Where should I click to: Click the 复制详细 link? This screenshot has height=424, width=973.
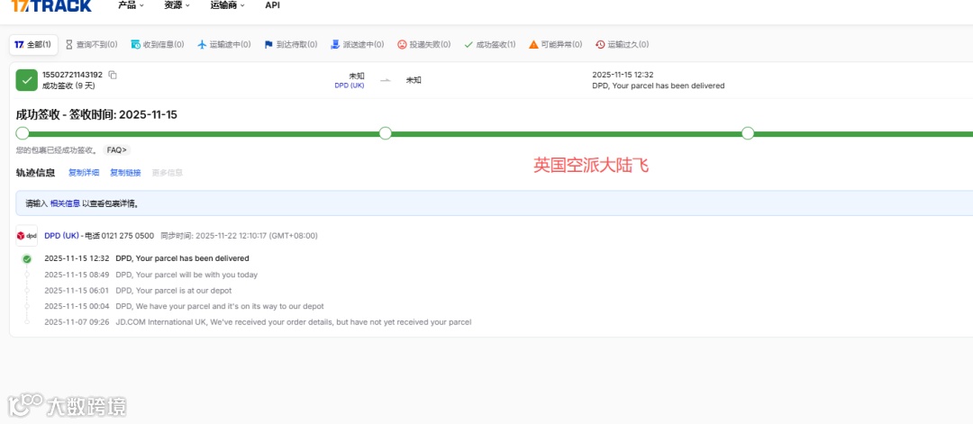pyautogui.click(x=84, y=173)
